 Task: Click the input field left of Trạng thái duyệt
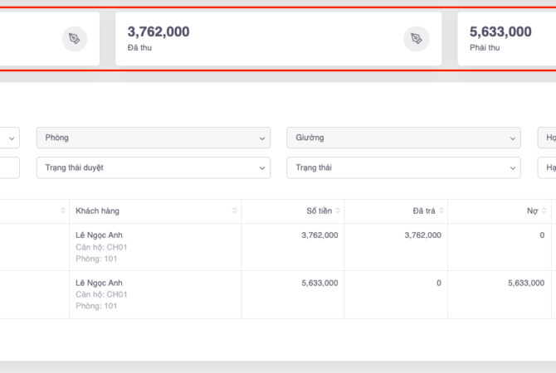coord(8,167)
